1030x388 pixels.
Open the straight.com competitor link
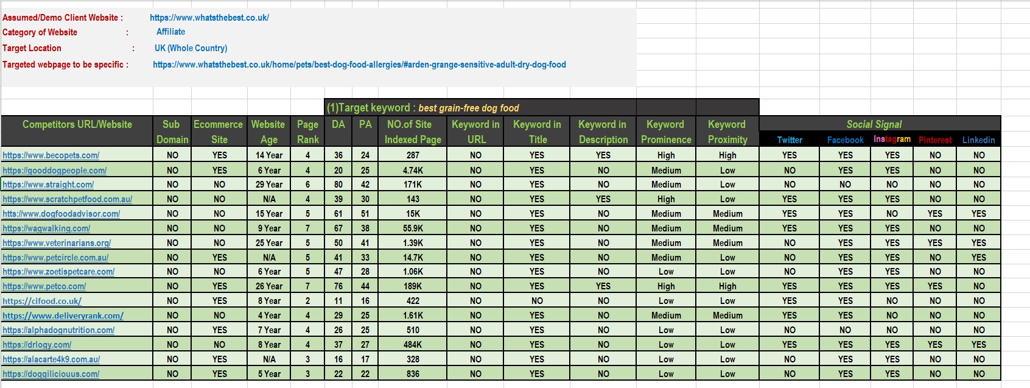tap(48, 185)
